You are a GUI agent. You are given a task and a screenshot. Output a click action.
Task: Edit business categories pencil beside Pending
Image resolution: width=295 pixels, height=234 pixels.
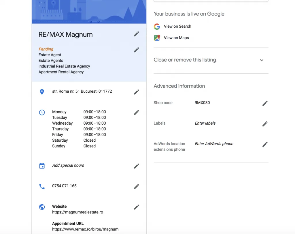click(136, 50)
